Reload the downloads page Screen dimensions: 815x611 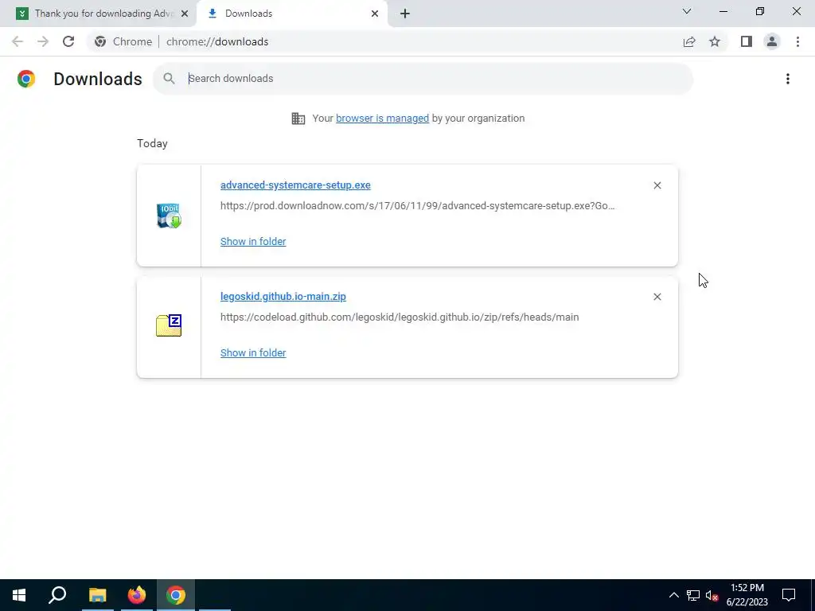click(x=68, y=41)
